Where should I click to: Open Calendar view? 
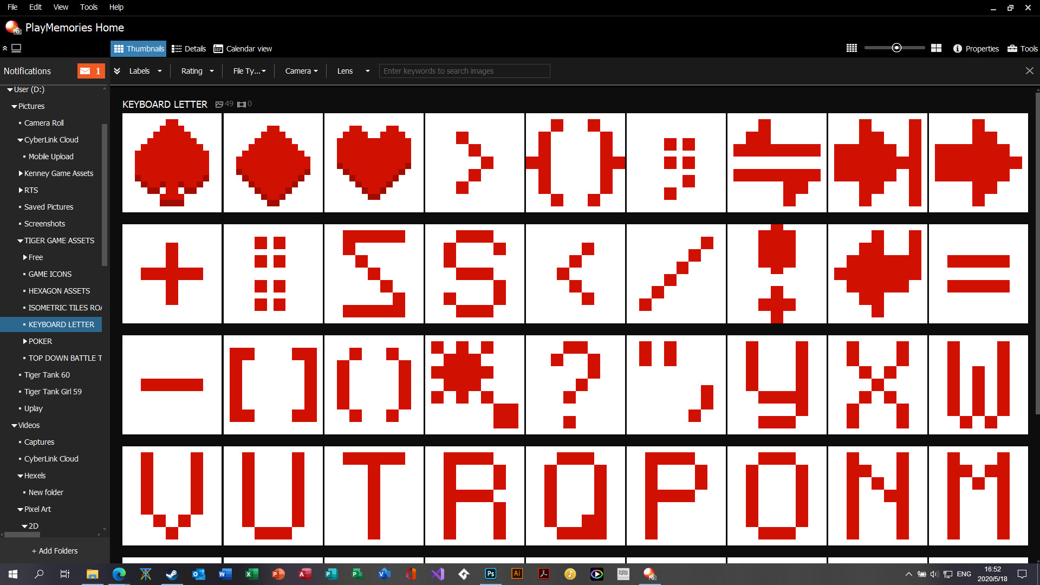[242, 49]
